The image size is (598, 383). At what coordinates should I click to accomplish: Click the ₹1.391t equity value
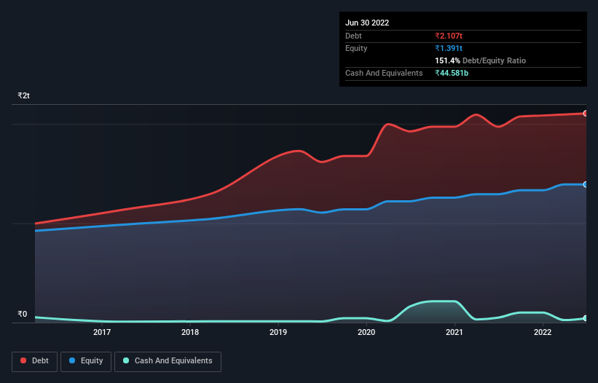click(449, 48)
